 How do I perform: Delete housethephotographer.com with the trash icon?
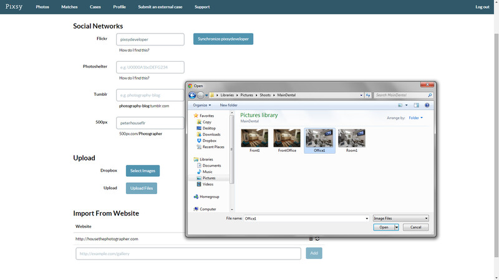point(311,239)
